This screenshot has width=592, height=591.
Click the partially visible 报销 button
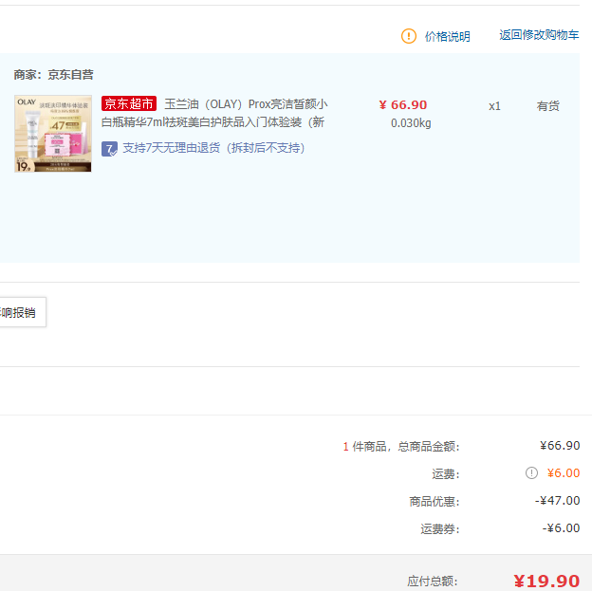point(22,312)
